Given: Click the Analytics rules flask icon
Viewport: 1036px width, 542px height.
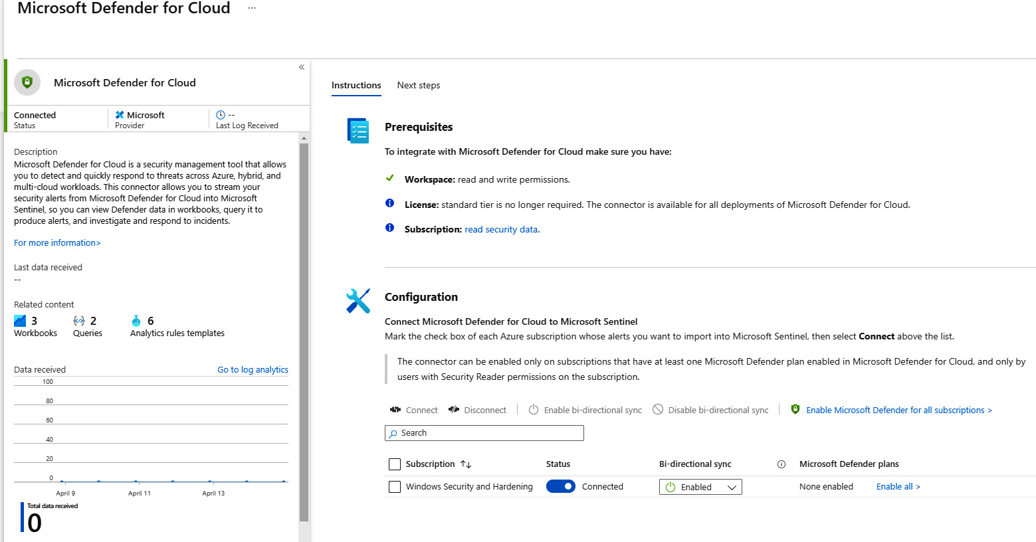Looking at the screenshot, I should (x=136, y=321).
